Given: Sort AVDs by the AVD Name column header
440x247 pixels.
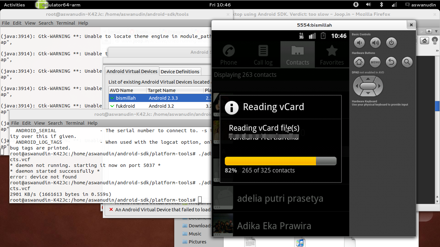Looking at the screenshot, I should [128, 90].
